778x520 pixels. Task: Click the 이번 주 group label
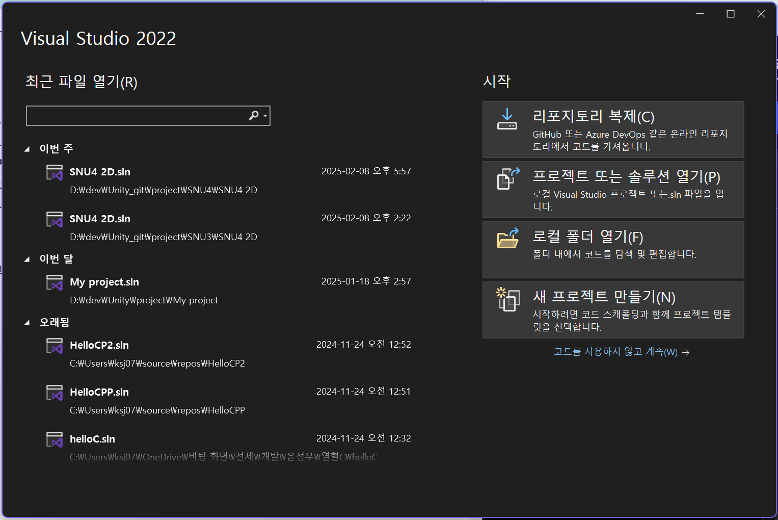point(56,149)
